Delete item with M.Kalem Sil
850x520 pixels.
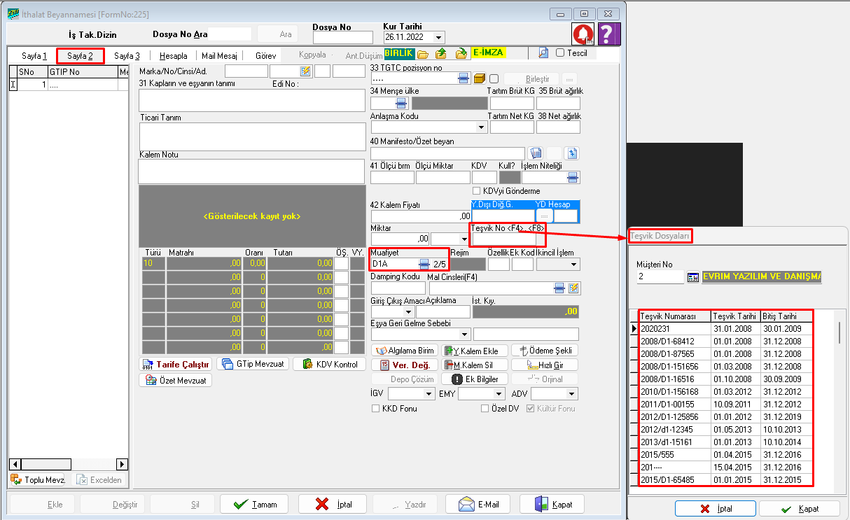475,365
